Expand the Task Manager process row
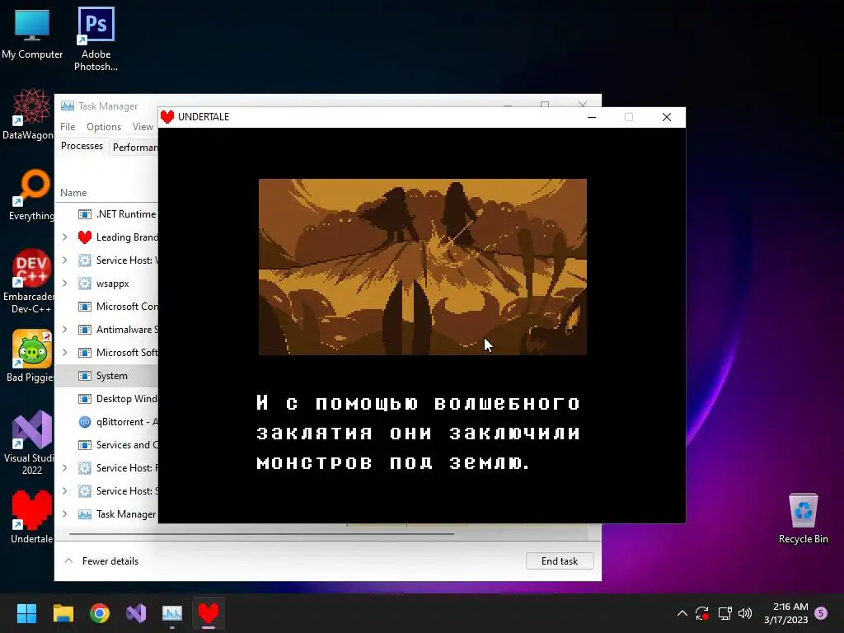Viewport: 844px width, 633px height. click(64, 514)
